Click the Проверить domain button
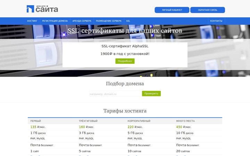 (x=151, y=94)
